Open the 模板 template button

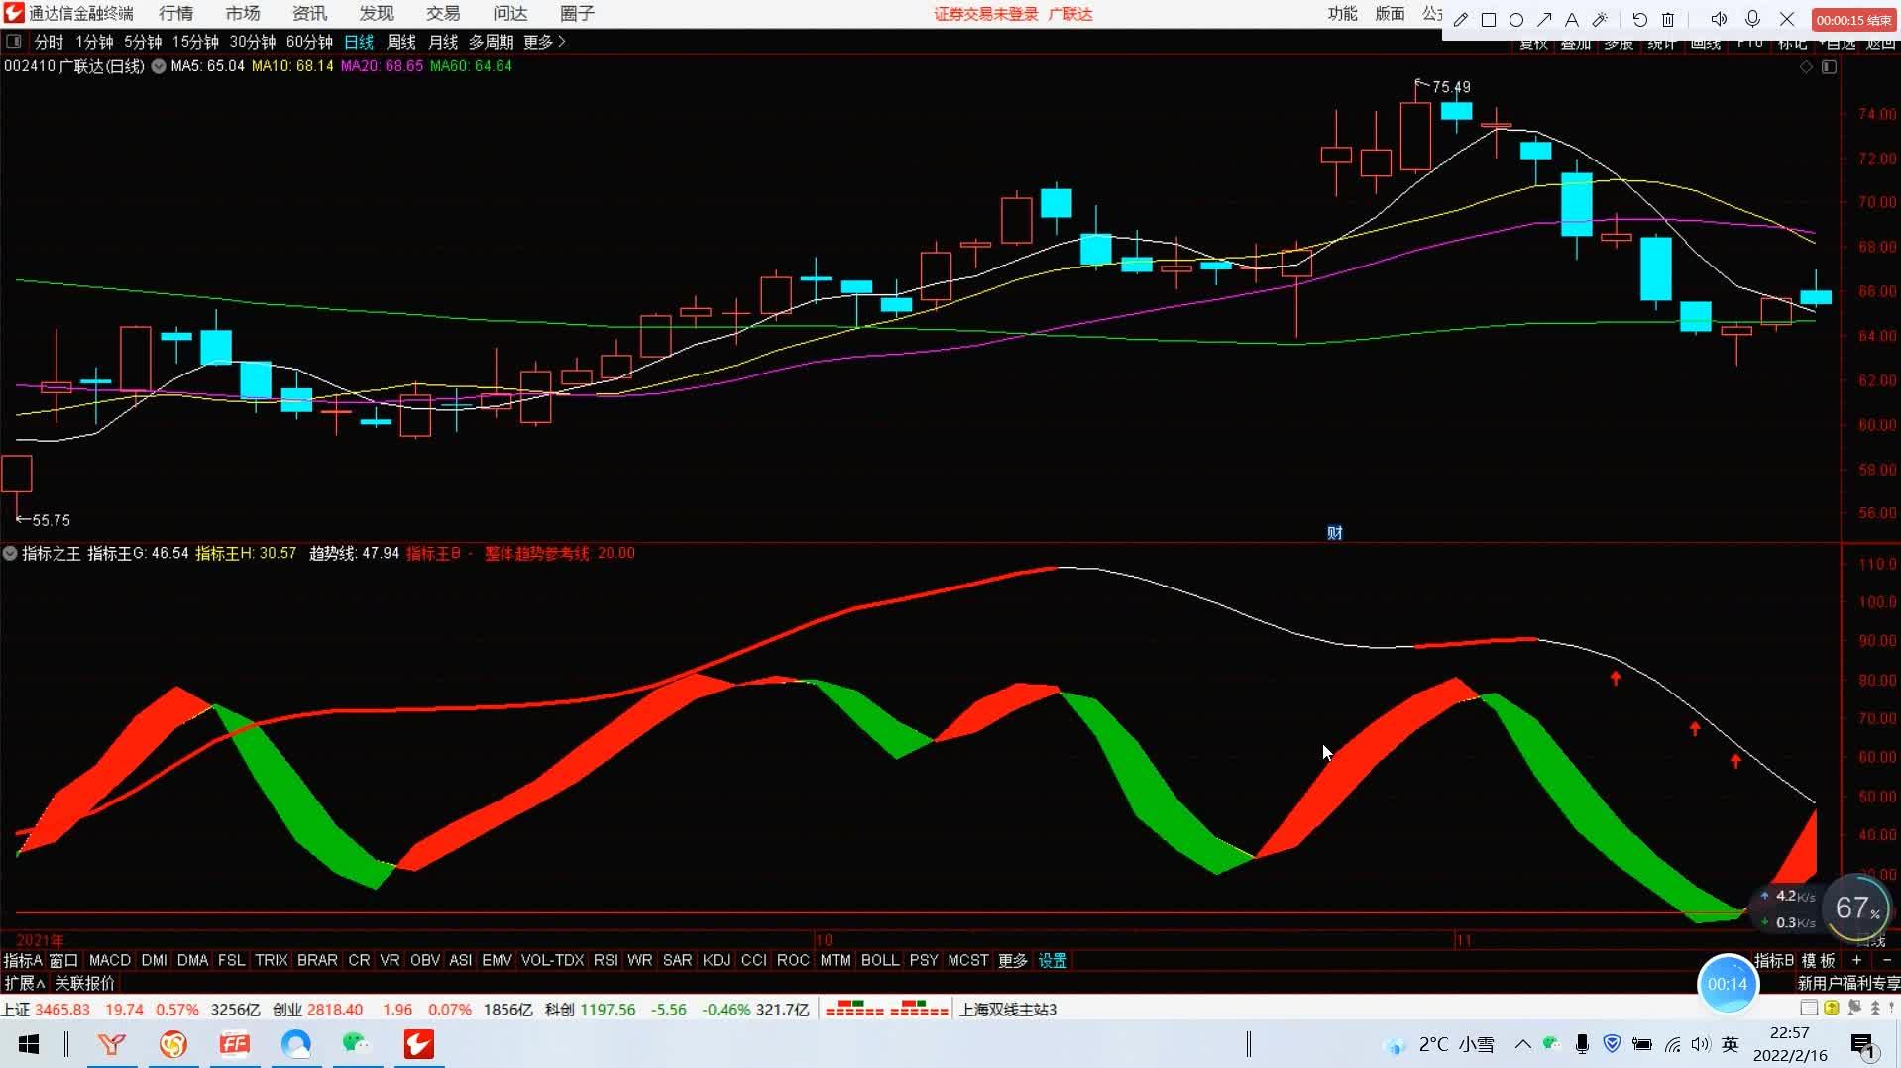click(1819, 960)
